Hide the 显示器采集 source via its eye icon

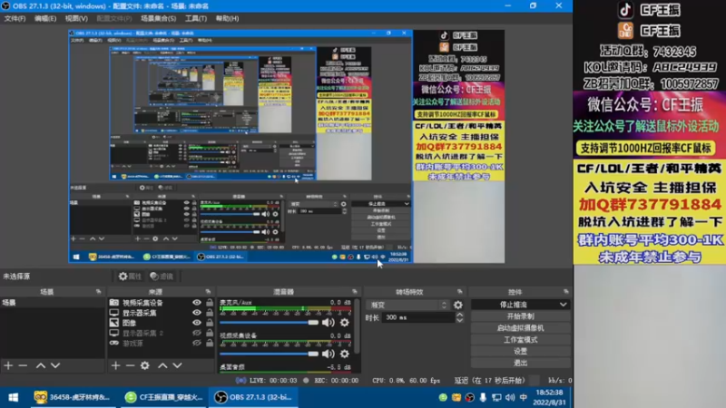197,313
